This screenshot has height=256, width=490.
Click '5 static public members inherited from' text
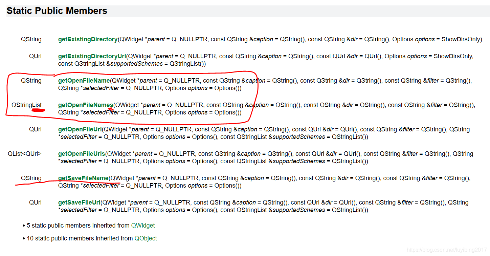[78, 226]
